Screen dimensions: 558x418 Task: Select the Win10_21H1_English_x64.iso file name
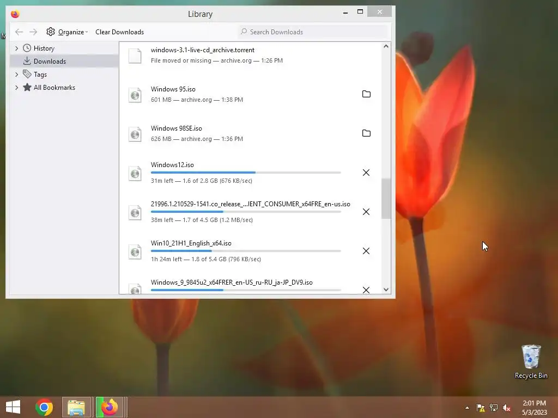[191, 243]
